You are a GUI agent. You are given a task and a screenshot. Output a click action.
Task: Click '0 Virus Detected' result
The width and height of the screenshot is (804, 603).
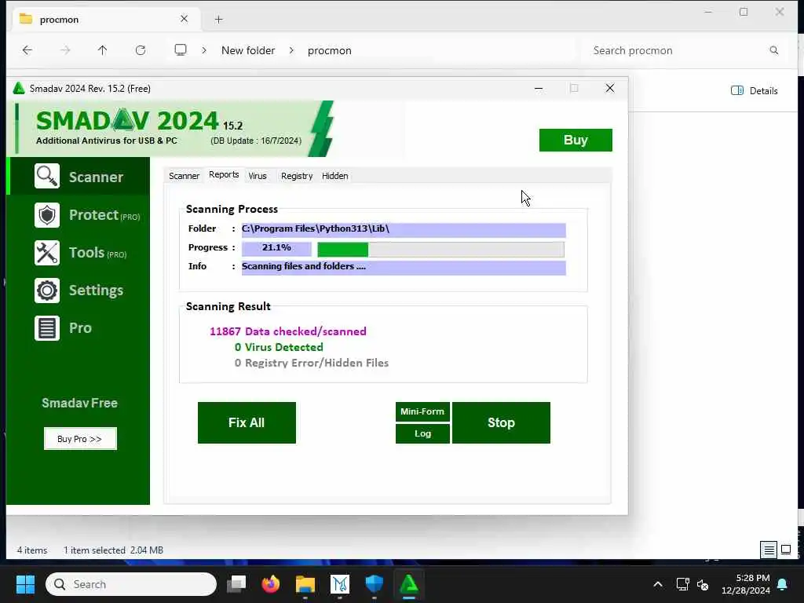click(279, 347)
